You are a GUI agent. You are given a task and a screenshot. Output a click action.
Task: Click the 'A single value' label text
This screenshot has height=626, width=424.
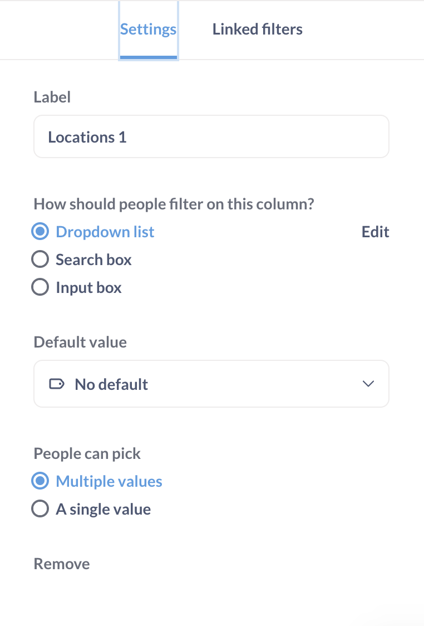[x=103, y=510]
